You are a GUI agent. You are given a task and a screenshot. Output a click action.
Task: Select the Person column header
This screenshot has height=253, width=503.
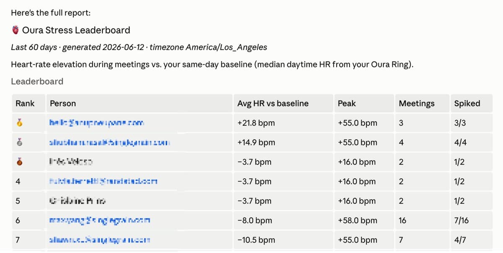pos(63,103)
